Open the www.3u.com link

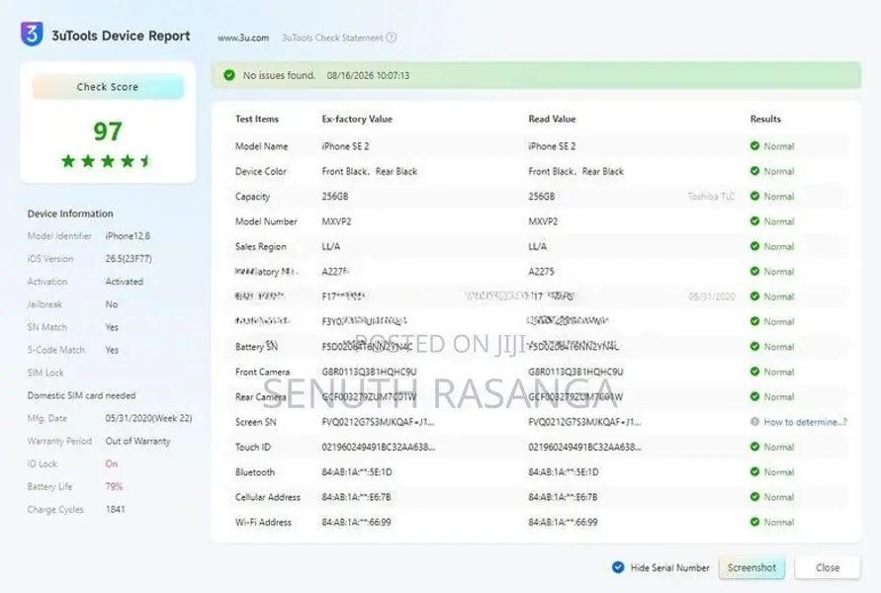(x=243, y=38)
